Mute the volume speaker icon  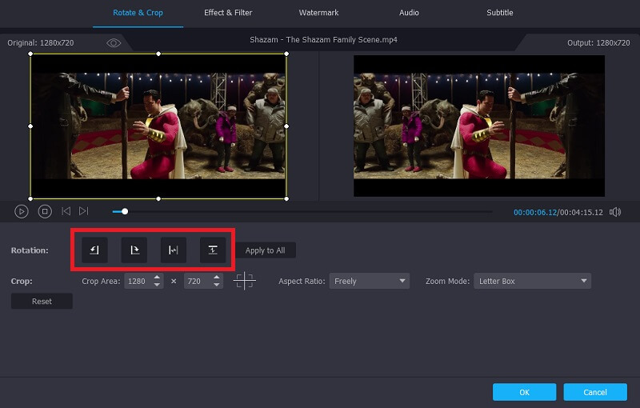pyautogui.click(x=615, y=212)
